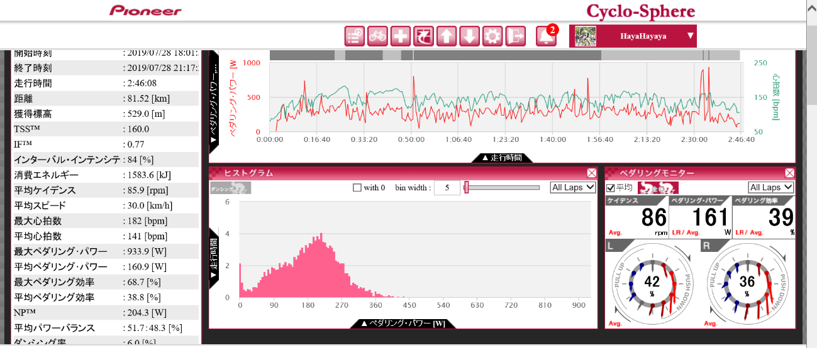Open the workout list search icon

[355, 36]
